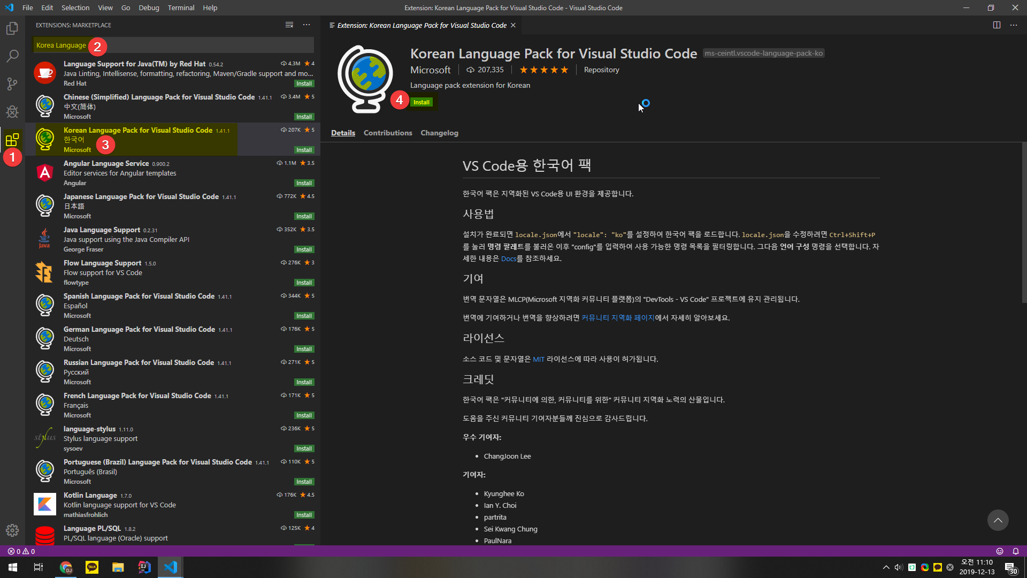1027x578 pixels.
Task: Open the Manage gear in activity bar
Action: [12, 530]
